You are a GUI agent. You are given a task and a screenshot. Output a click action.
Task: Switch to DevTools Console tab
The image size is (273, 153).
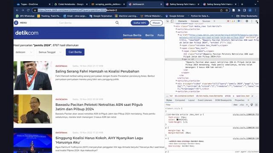pos(195,21)
